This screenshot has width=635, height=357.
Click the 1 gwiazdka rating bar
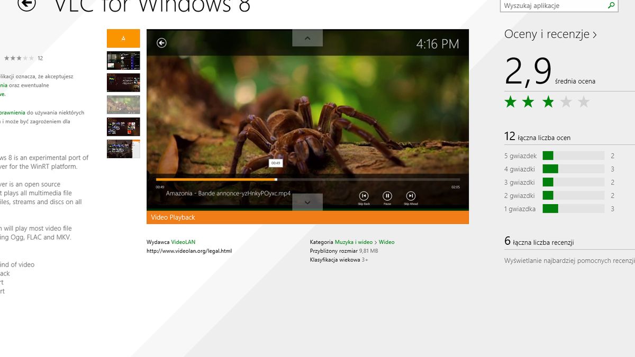tap(574, 208)
